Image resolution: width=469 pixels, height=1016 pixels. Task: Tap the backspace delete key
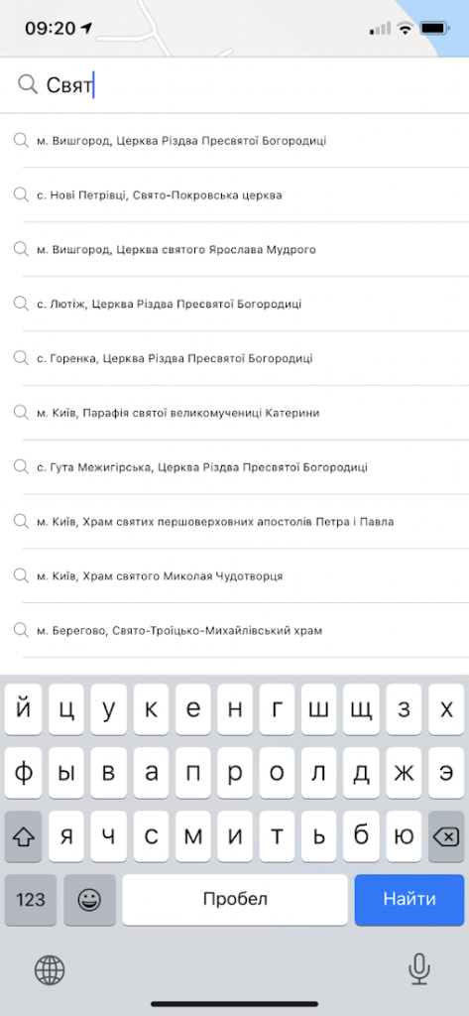tap(445, 836)
